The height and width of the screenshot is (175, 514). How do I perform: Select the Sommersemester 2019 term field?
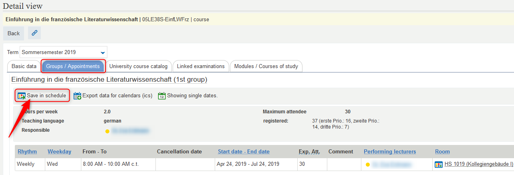coord(63,52)
